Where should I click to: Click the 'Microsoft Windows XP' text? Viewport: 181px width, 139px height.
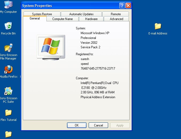click(95, 33)
